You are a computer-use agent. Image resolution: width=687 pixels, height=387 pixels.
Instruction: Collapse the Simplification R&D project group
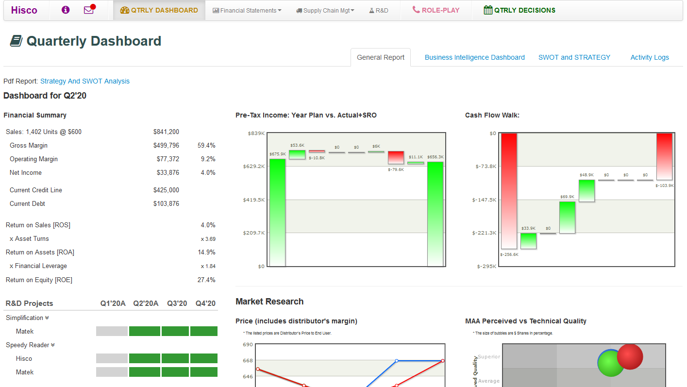[x=47, y=318]
